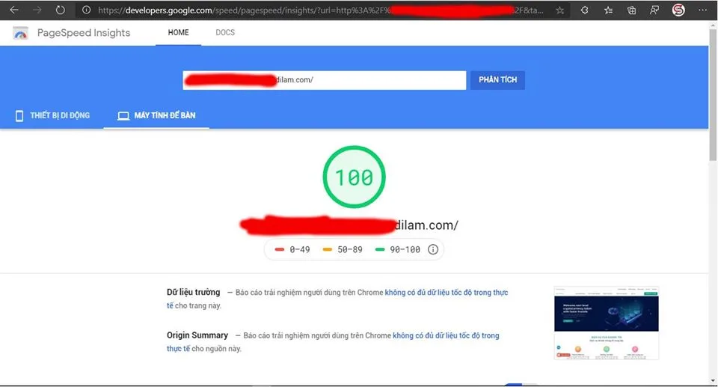The height and width of the screenshot is (387, 718).
Task: View site information icon in address bar
Action: tap(86, 10)
